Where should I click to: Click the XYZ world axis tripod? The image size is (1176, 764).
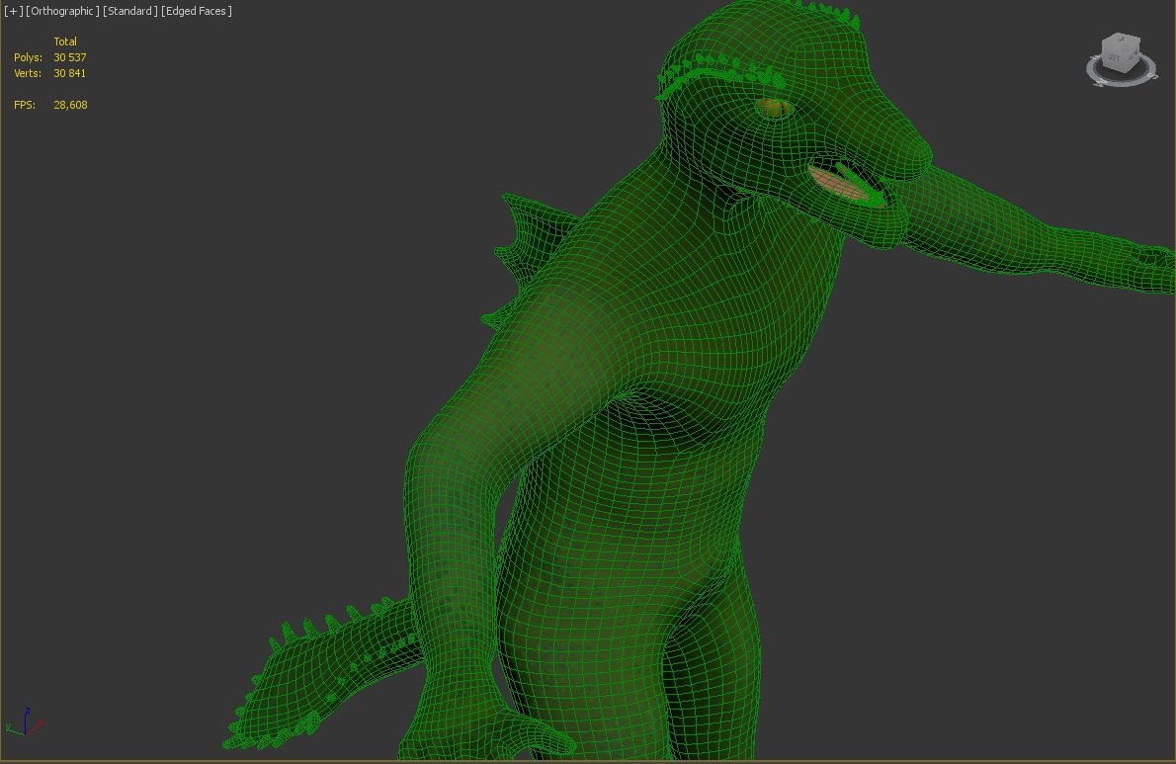coord(25,722)
